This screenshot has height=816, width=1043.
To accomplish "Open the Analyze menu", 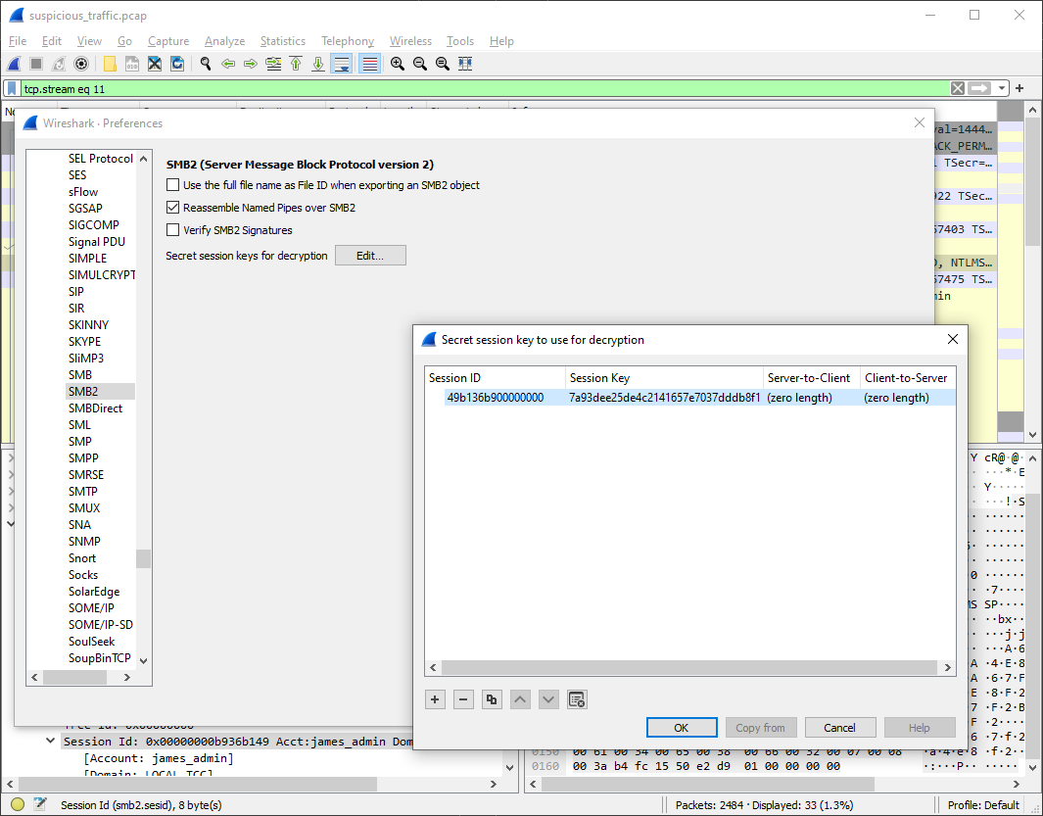I will tap(225, 41).
